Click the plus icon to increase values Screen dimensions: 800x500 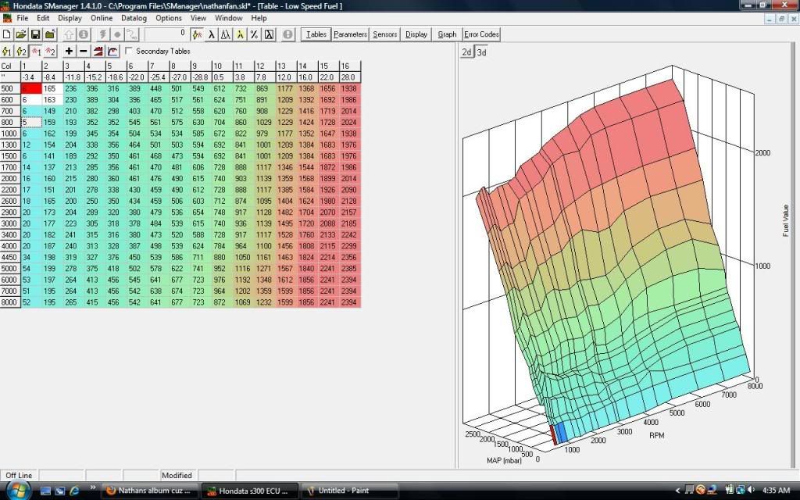[x=70, y=51]
